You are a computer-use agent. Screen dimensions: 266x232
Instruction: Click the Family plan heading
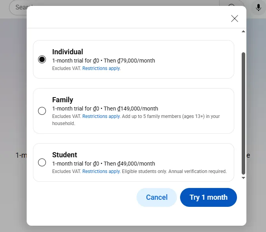[x=63, y=100]
